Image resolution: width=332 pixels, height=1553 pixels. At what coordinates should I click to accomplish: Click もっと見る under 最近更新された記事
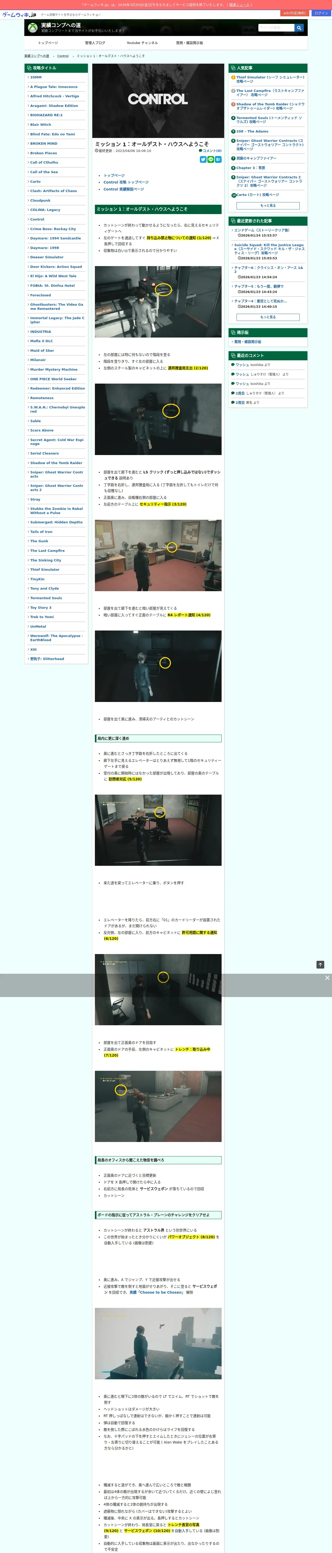pyautogui.click(x=268, y=317)
